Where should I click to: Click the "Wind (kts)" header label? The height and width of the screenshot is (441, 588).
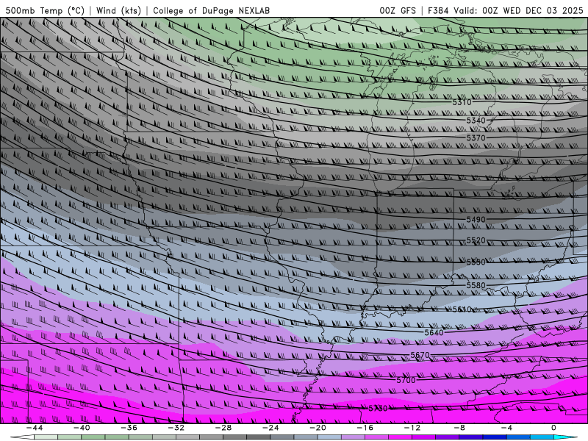coord(118,10)
